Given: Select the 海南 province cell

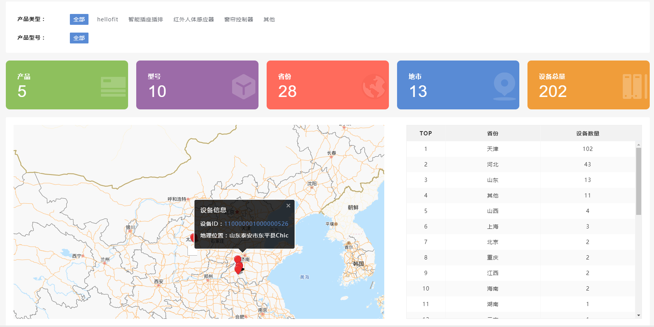Looking at the screenshot, I should point(493,289).
